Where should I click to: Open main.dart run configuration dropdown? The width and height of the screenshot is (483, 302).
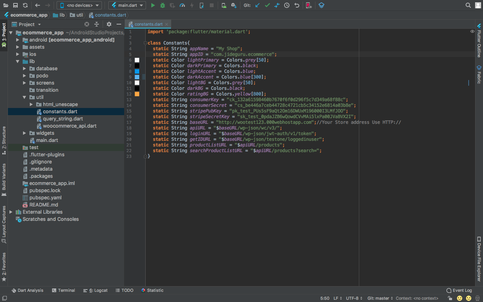[x=127, y=5]
